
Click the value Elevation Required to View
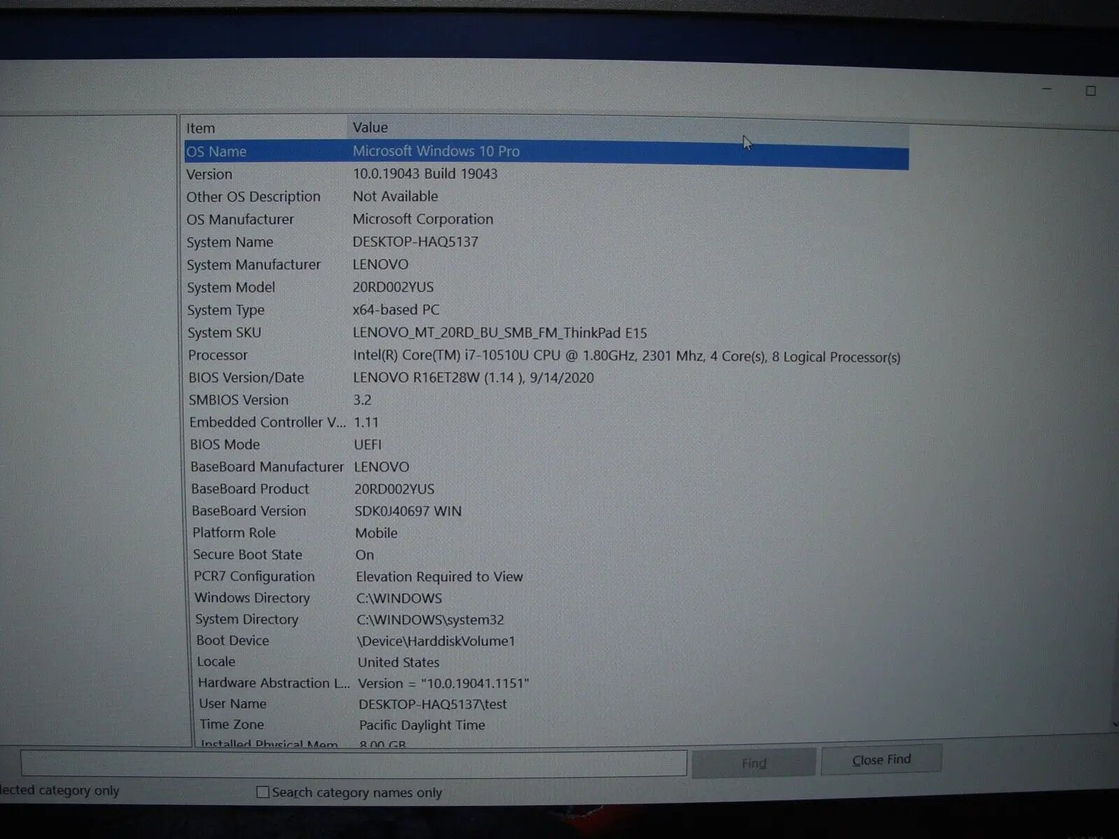(x=439, y=577)
